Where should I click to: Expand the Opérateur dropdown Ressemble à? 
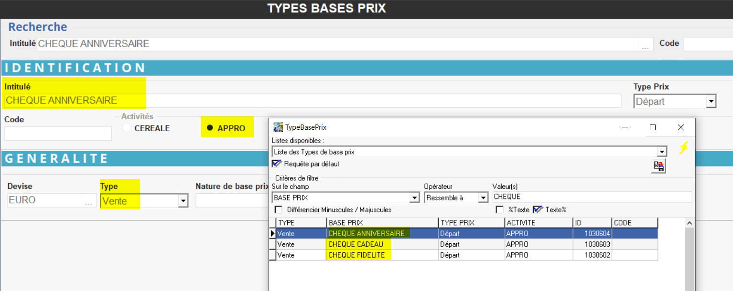pos(483,197)
